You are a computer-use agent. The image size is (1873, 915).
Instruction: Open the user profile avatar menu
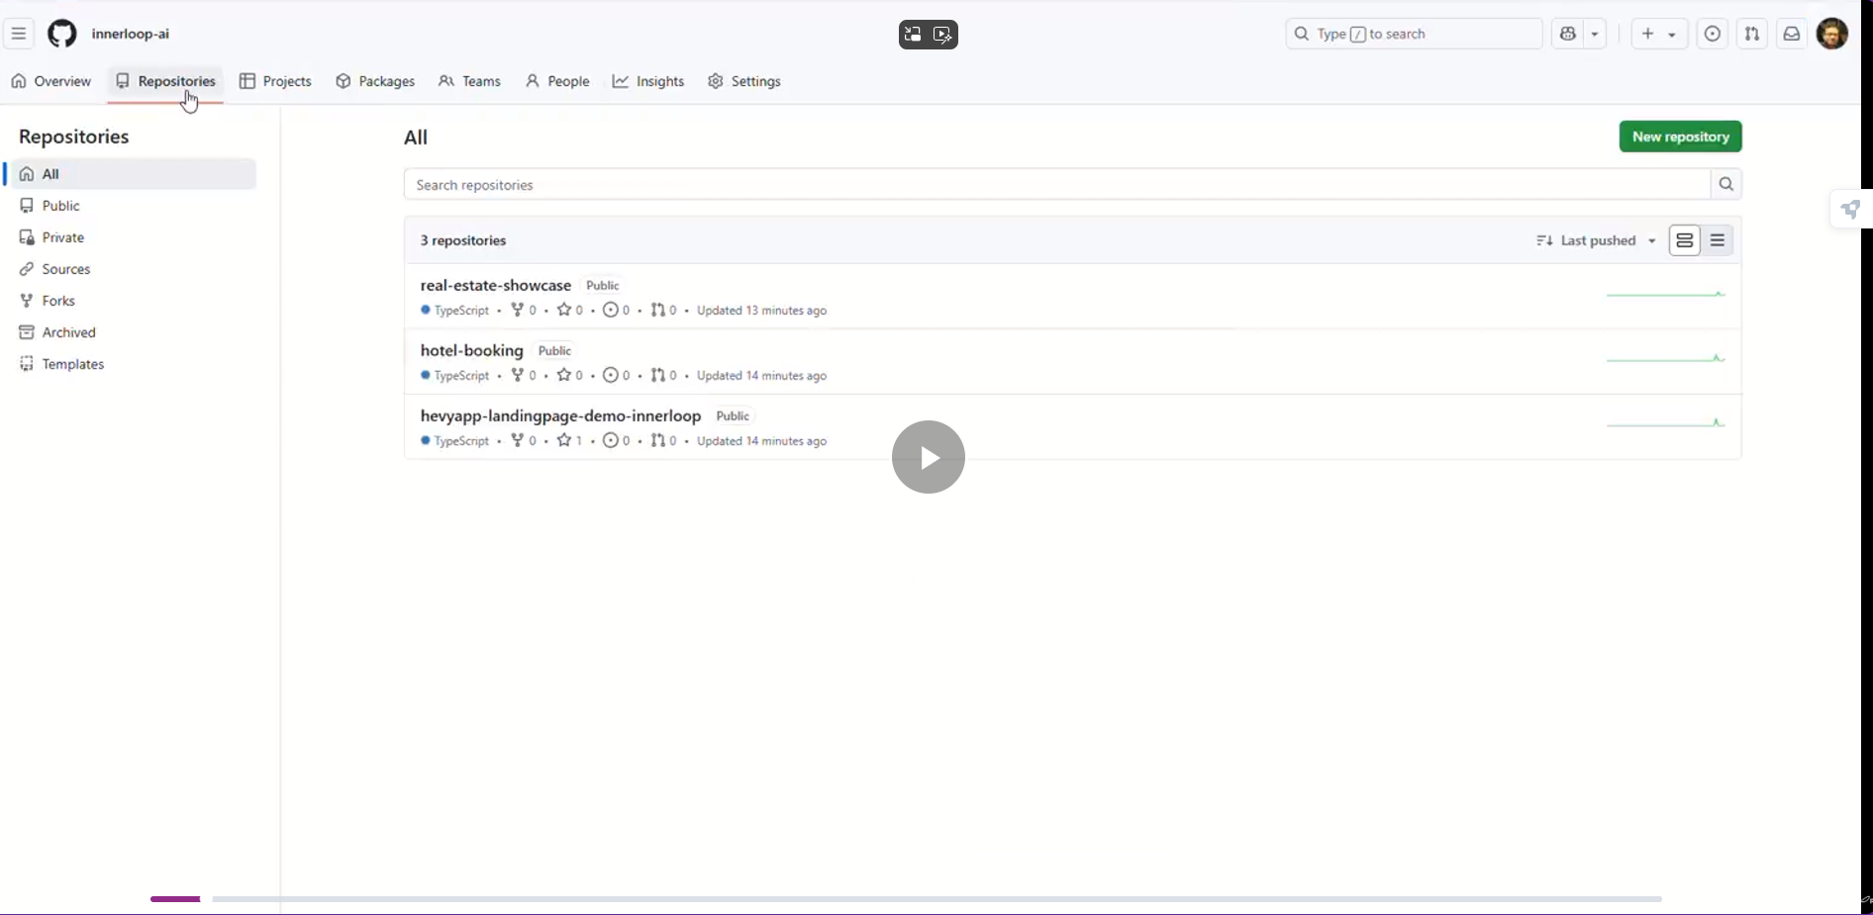[1832, 34]
